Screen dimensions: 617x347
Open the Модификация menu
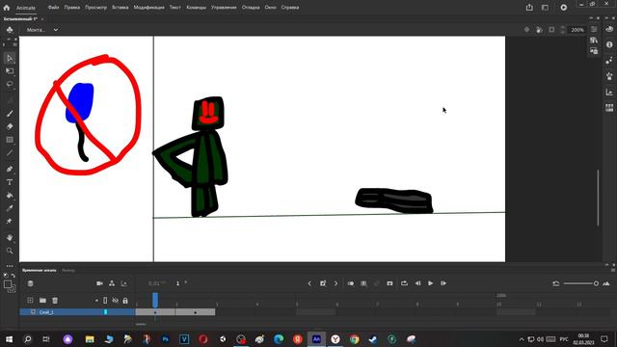point(148,7)
